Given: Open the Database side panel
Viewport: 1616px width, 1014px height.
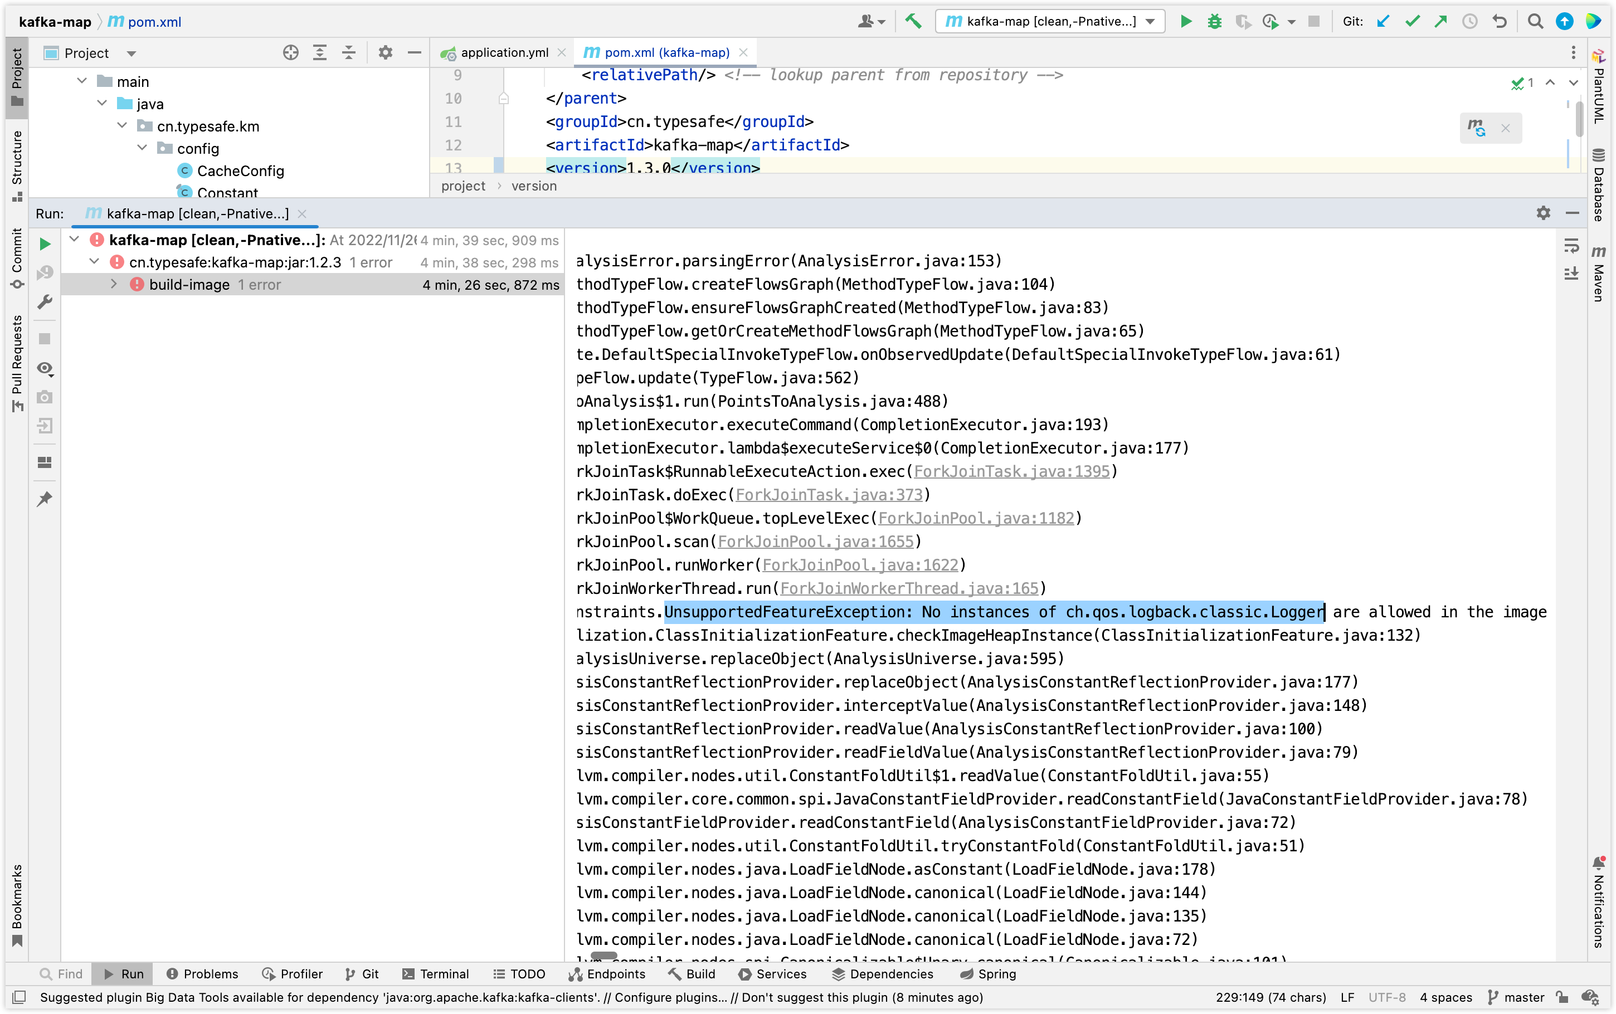Looking at the screenshot, I should pos(1599,184).
